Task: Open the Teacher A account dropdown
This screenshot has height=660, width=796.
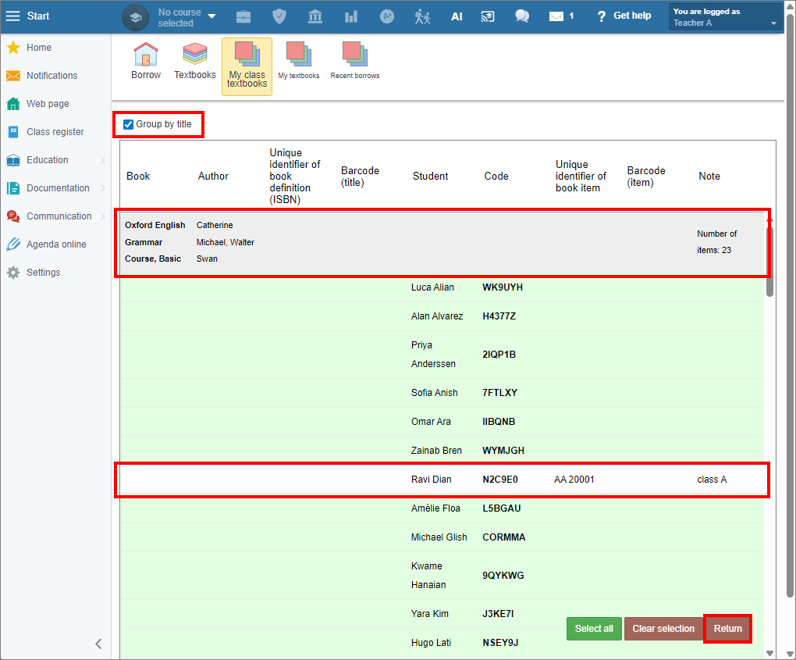Action: (725, 17)
